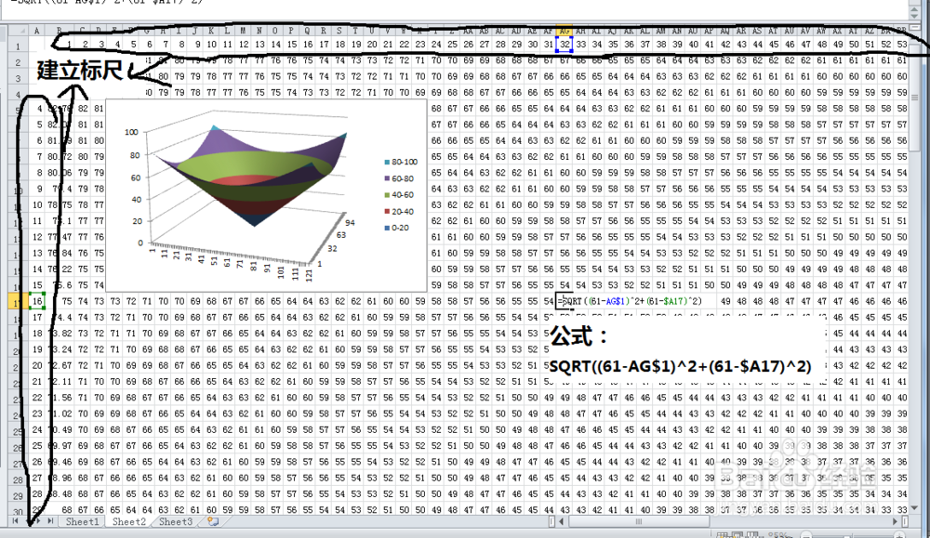Go to next sheet using tab navigation arrow
This screenshot has height=538, width=930.
click(x=39, y=521)
